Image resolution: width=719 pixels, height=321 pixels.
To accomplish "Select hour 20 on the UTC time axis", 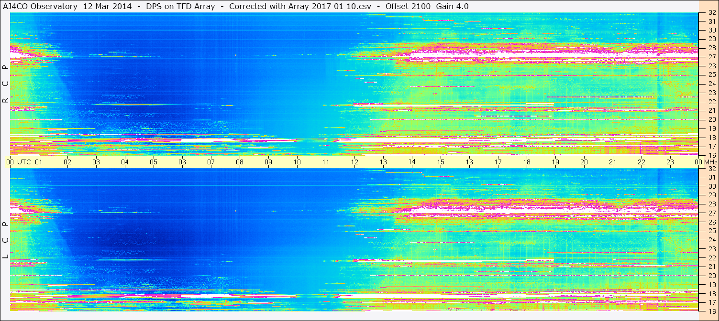I will 584,162.
